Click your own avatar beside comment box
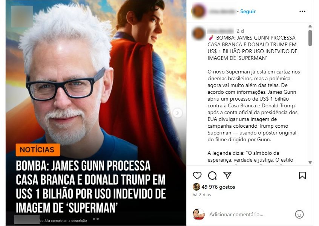The height and width of the screenshot is (226, 319). (x=199, y=214)
